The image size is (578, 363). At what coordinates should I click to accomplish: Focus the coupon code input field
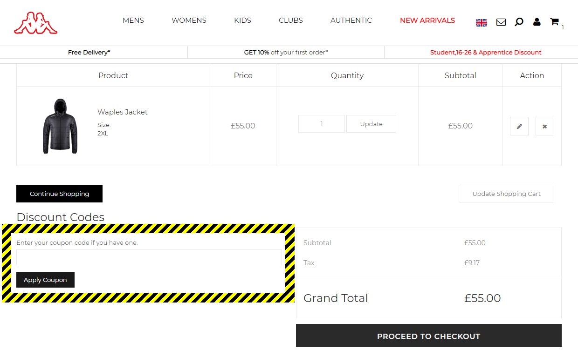[149, 257]
